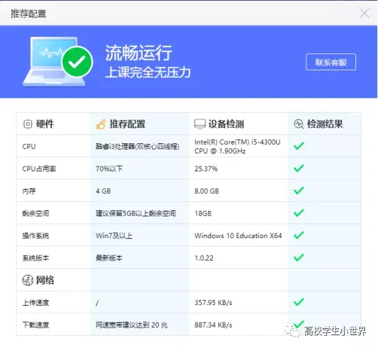
Task: Click the 推荐配置 window title
Action: coord(28,14)
